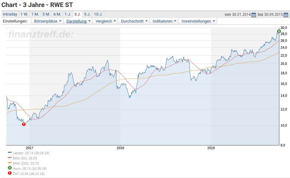The height and width of the screenshot is (178, 290).
Task: Select the 10 J. time range tab
Action: (x=98, y=14)
